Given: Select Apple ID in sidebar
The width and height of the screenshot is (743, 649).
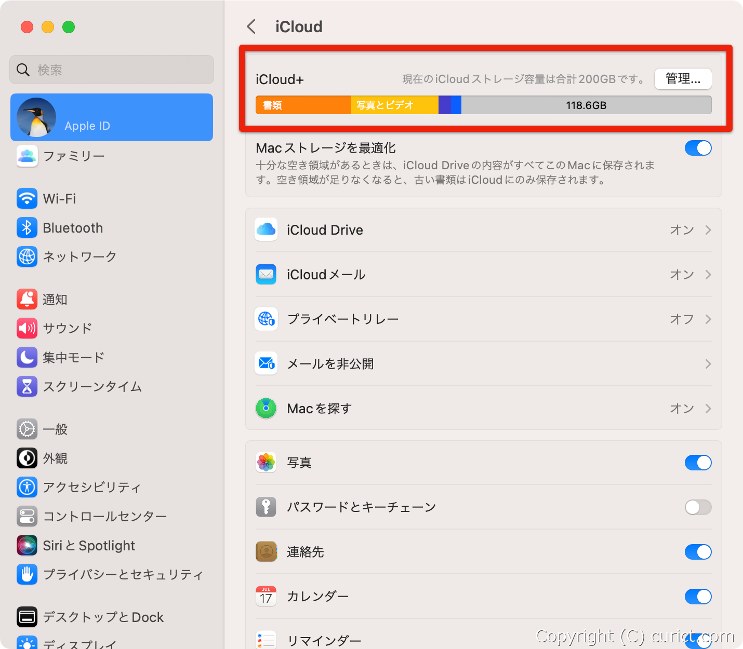Looking at the screenshot, I should coord(112,117).
